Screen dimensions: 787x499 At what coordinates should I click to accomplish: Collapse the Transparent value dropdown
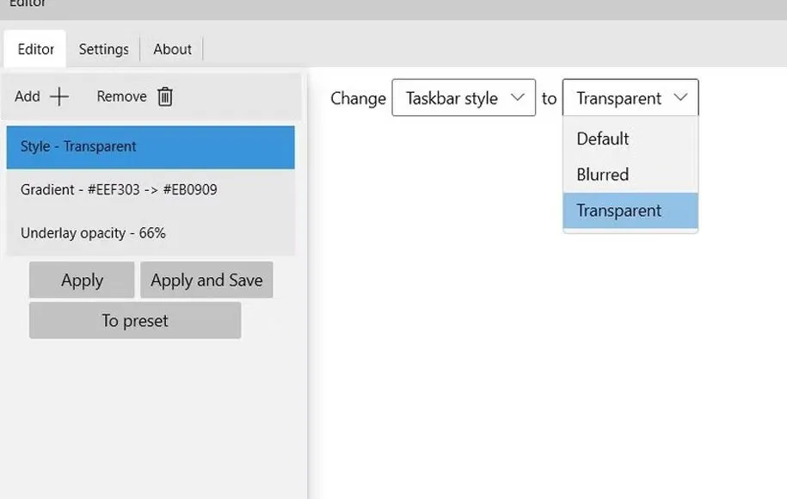pyautogui.click(x=630, y=98)
